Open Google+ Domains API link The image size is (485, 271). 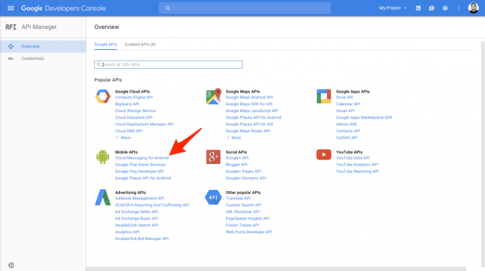coord(246,178)
